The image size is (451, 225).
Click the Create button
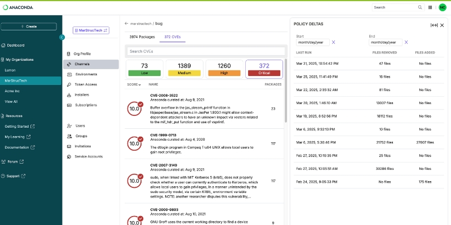(29, 26)
